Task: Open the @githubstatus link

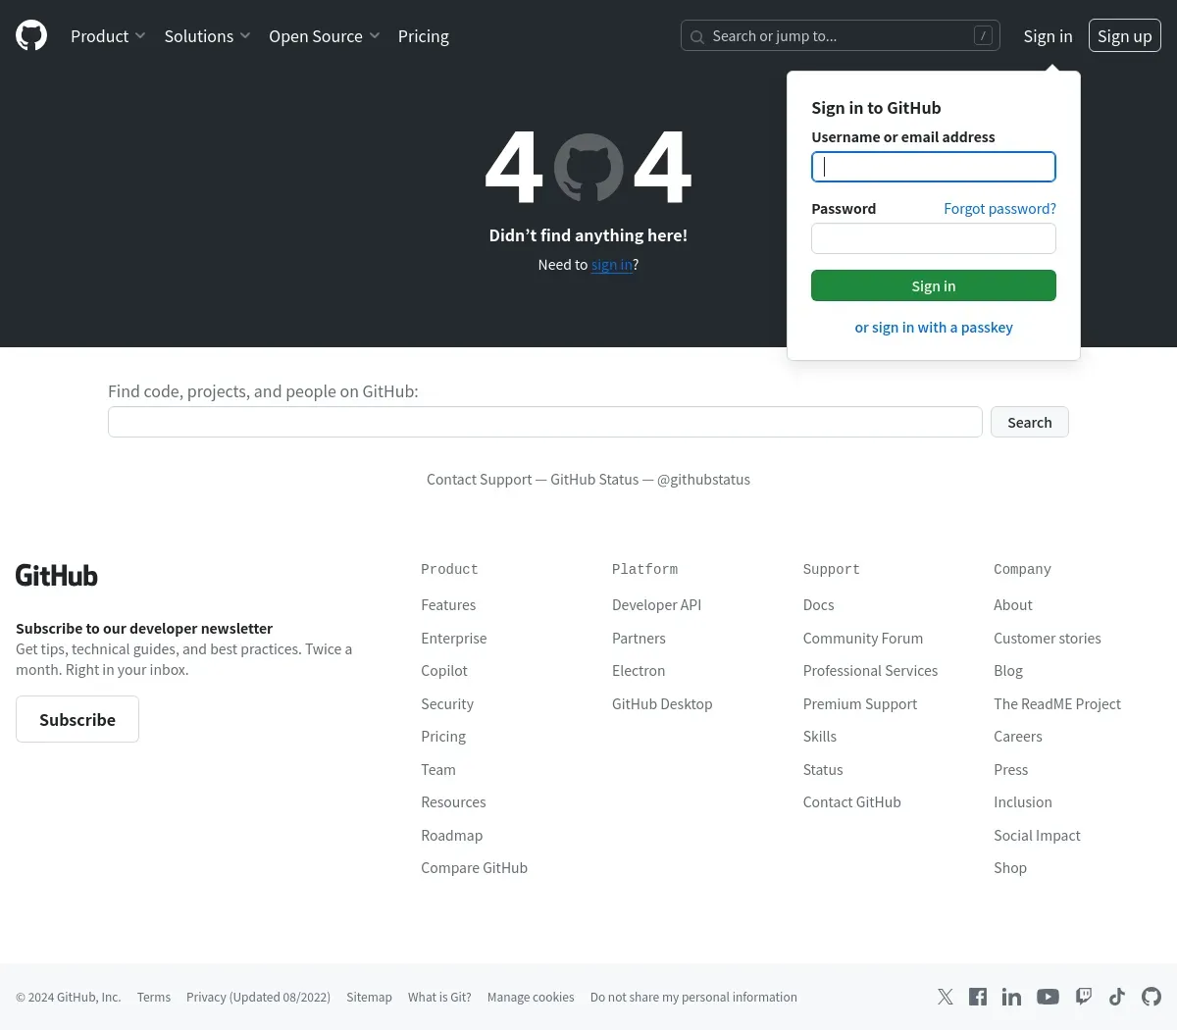Action: coord(703,480)
